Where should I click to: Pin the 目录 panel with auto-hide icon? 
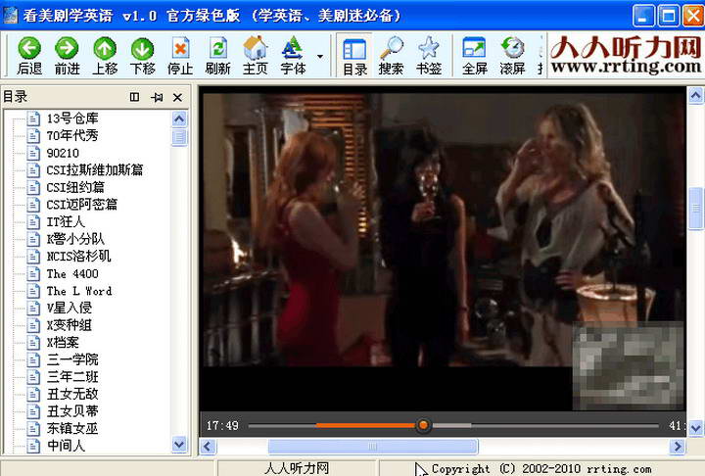tap(157, 97)
